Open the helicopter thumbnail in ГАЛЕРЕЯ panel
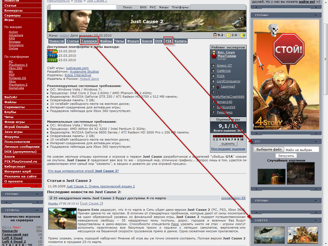Viewport: 328px width, 246px height. click(269, 235)
